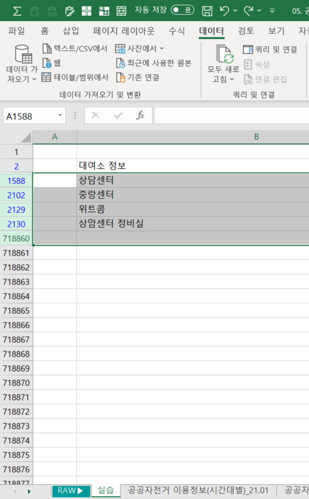The image size is (309, 499).
Task: Open the 파일 menu tab
Action: click(16, 31)
